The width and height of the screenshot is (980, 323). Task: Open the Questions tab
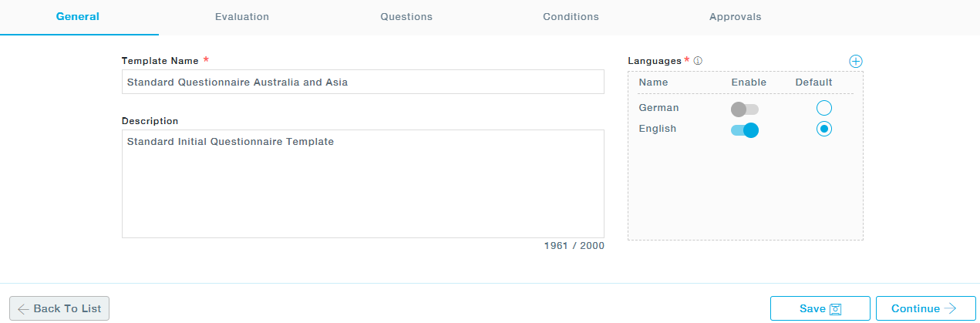pyautogui.click(x=406, y=17)
